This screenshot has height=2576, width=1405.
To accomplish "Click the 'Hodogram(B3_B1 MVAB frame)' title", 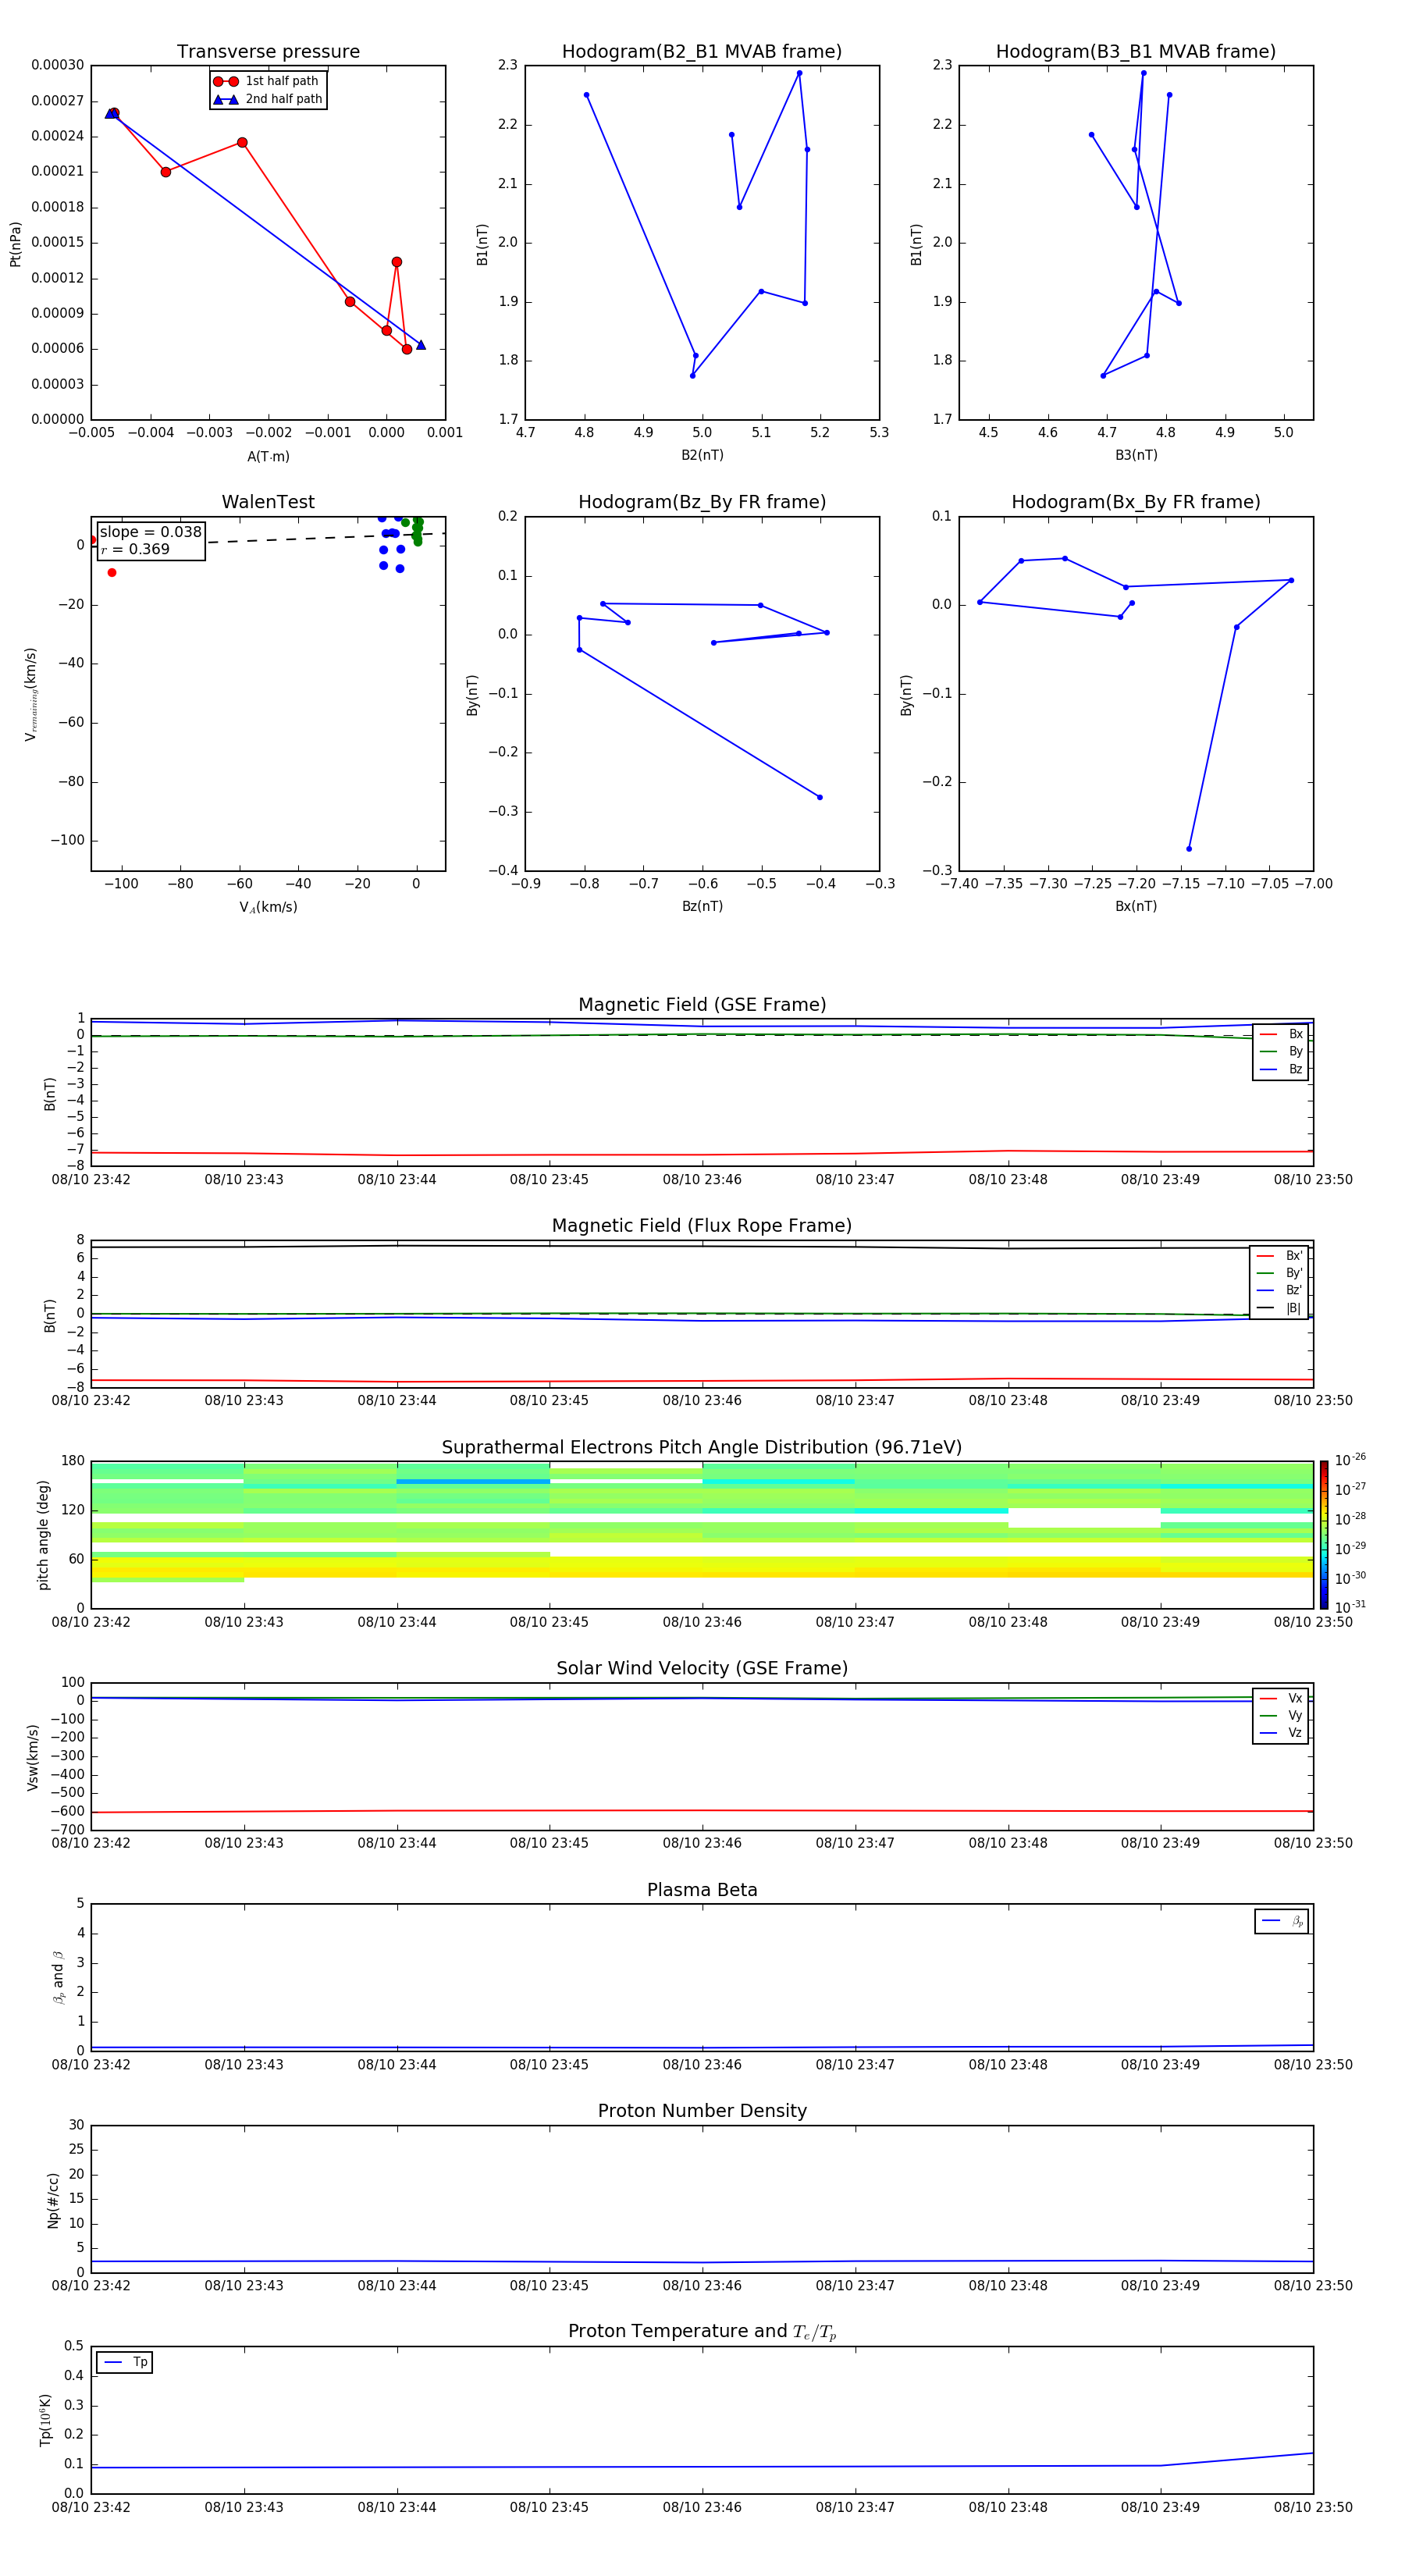I will click(x=1136, y=52).
